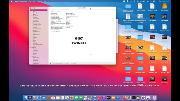This screenshot has height=101, width=180.
Task: Launch Siri from the dock
Action: (30, 98)
